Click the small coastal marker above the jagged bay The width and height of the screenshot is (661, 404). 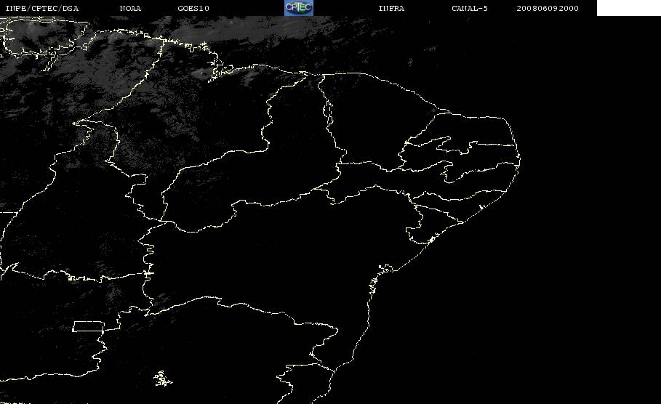click(x=385, y=267)
